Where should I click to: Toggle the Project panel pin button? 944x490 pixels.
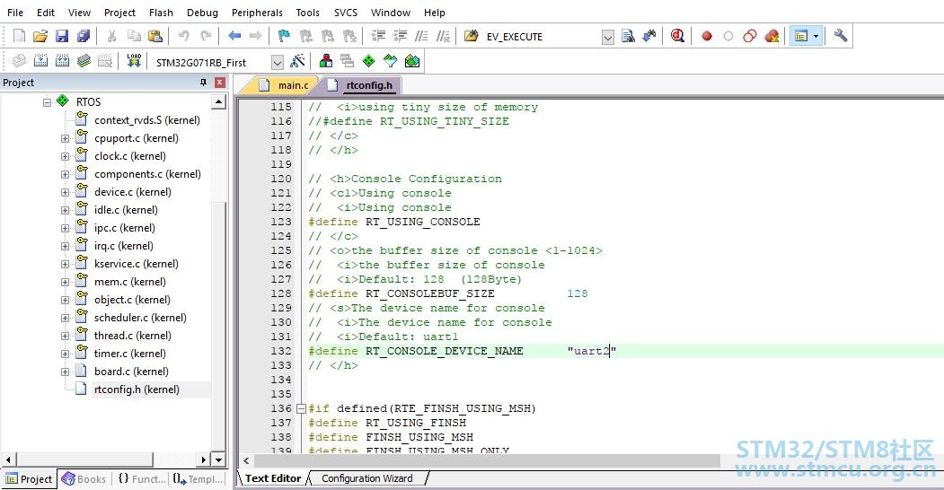coord(204,83)
